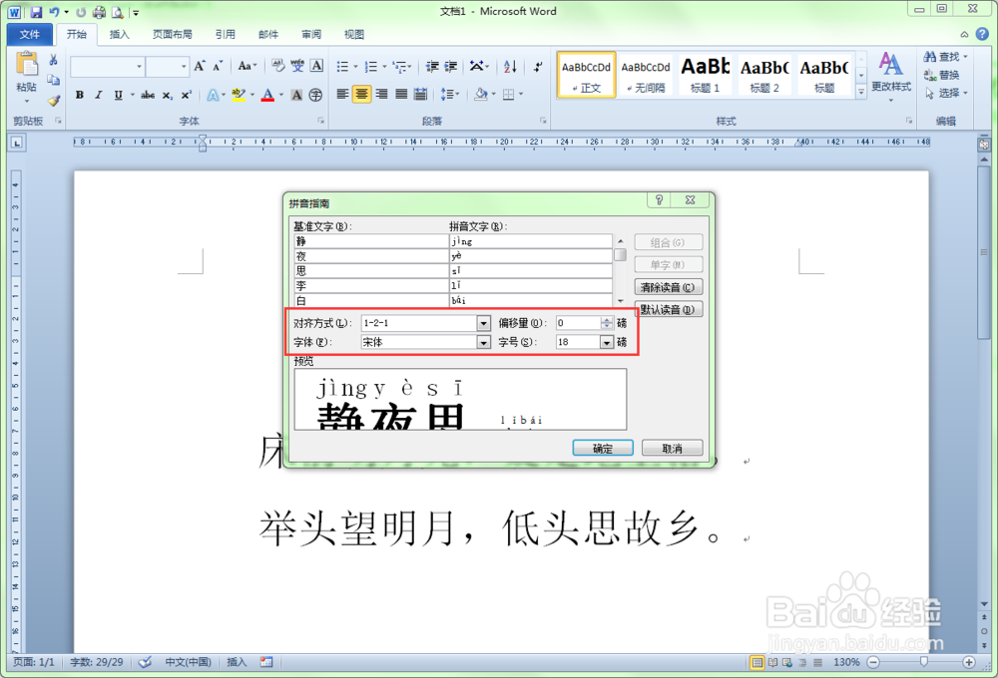
Task: Switch to the 插入 tab
Action: (119, 34)
